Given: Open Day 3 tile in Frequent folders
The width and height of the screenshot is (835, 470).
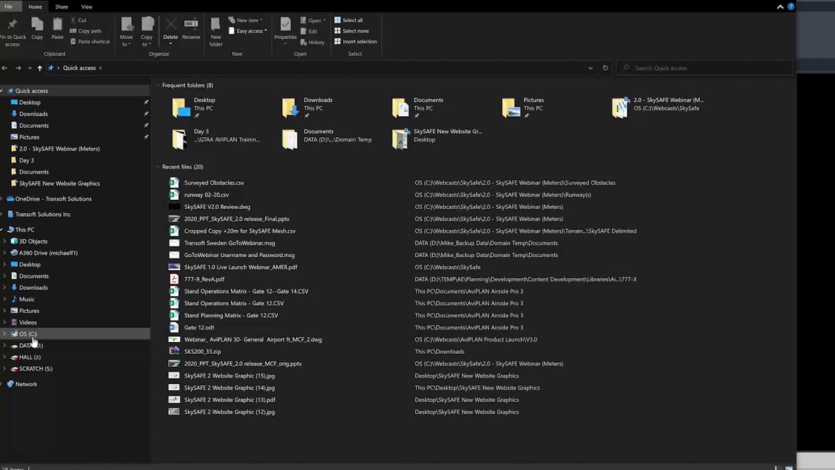Looking at the screenshot, I should pos(216,138).
